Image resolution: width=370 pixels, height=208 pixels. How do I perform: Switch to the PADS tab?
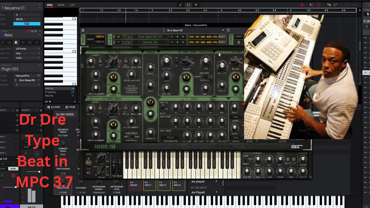tap(70, 107)
